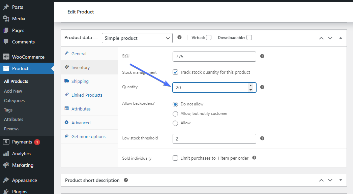Viewport: 353px width, 194px height.
Task: Click the help icon next to SKU field
Action: point(262,56)
